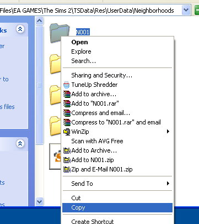
Task: Select the N001 folder icon
Action: coord(59,33)
